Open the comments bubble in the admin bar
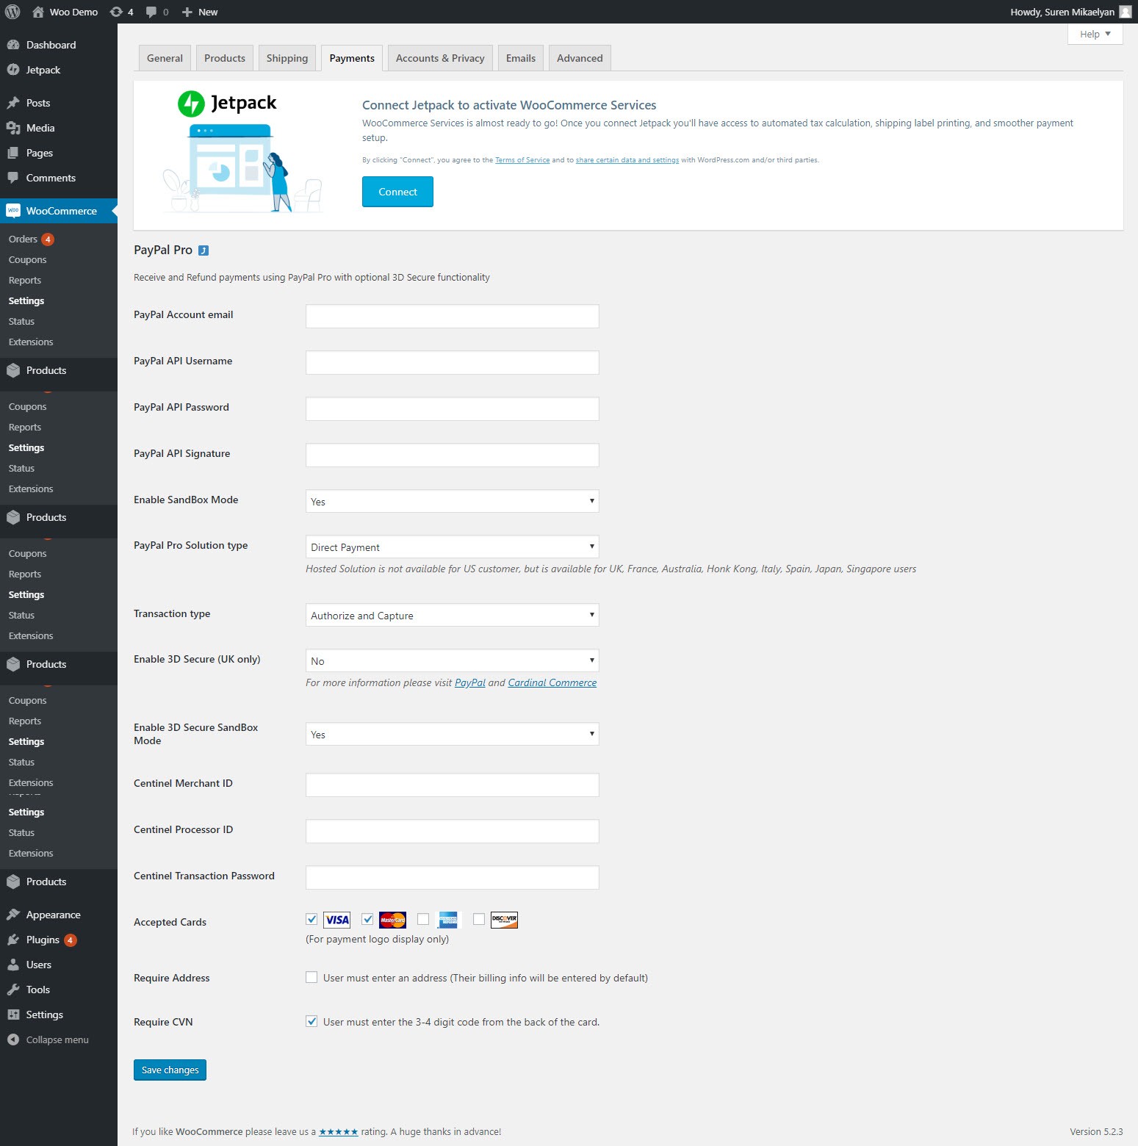Viewport: 1138px width, 1146px height. tap(151, 12)
